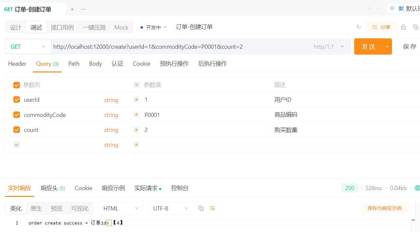Open the environment settings hexagon icon
420x232 pixels.
click(x=392, y=8)
